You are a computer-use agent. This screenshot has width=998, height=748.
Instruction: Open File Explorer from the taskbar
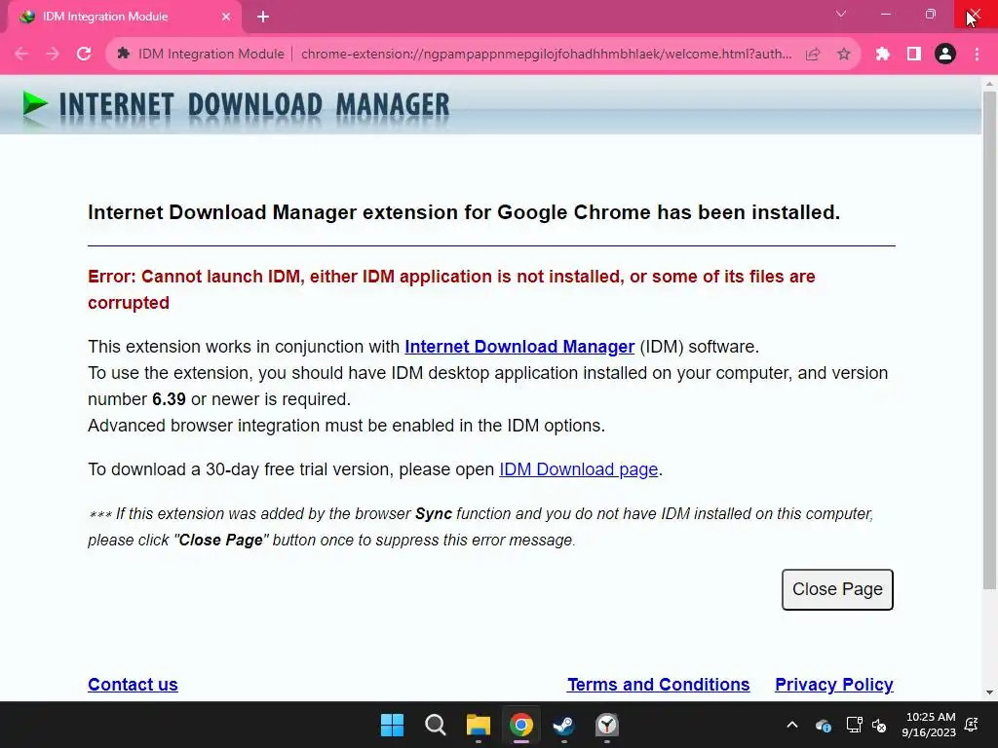click(478, 725)
